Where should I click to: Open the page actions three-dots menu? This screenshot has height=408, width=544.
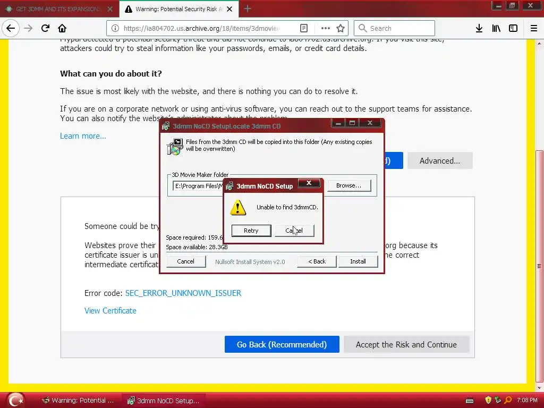tap(326, 28)
